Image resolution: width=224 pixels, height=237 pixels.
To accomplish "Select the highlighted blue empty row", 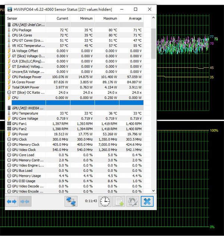I will (x=77, y=103).
